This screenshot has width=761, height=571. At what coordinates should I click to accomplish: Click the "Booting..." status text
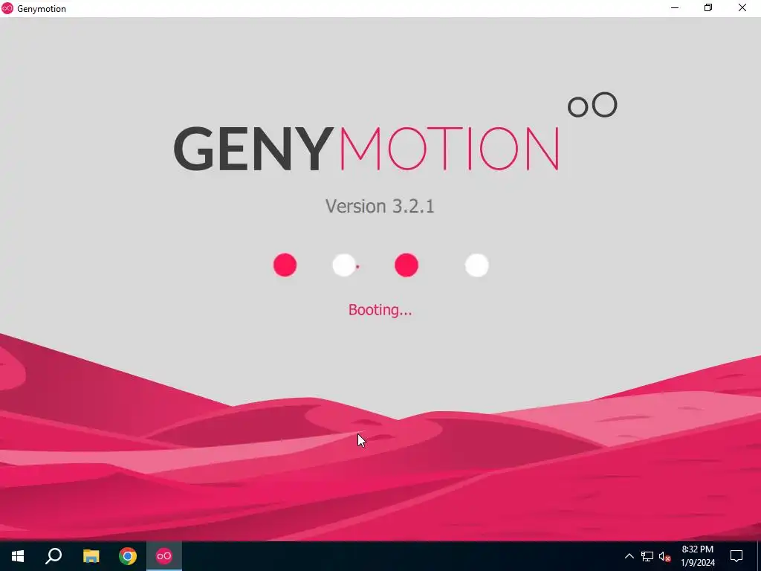(x=380, y=310)
